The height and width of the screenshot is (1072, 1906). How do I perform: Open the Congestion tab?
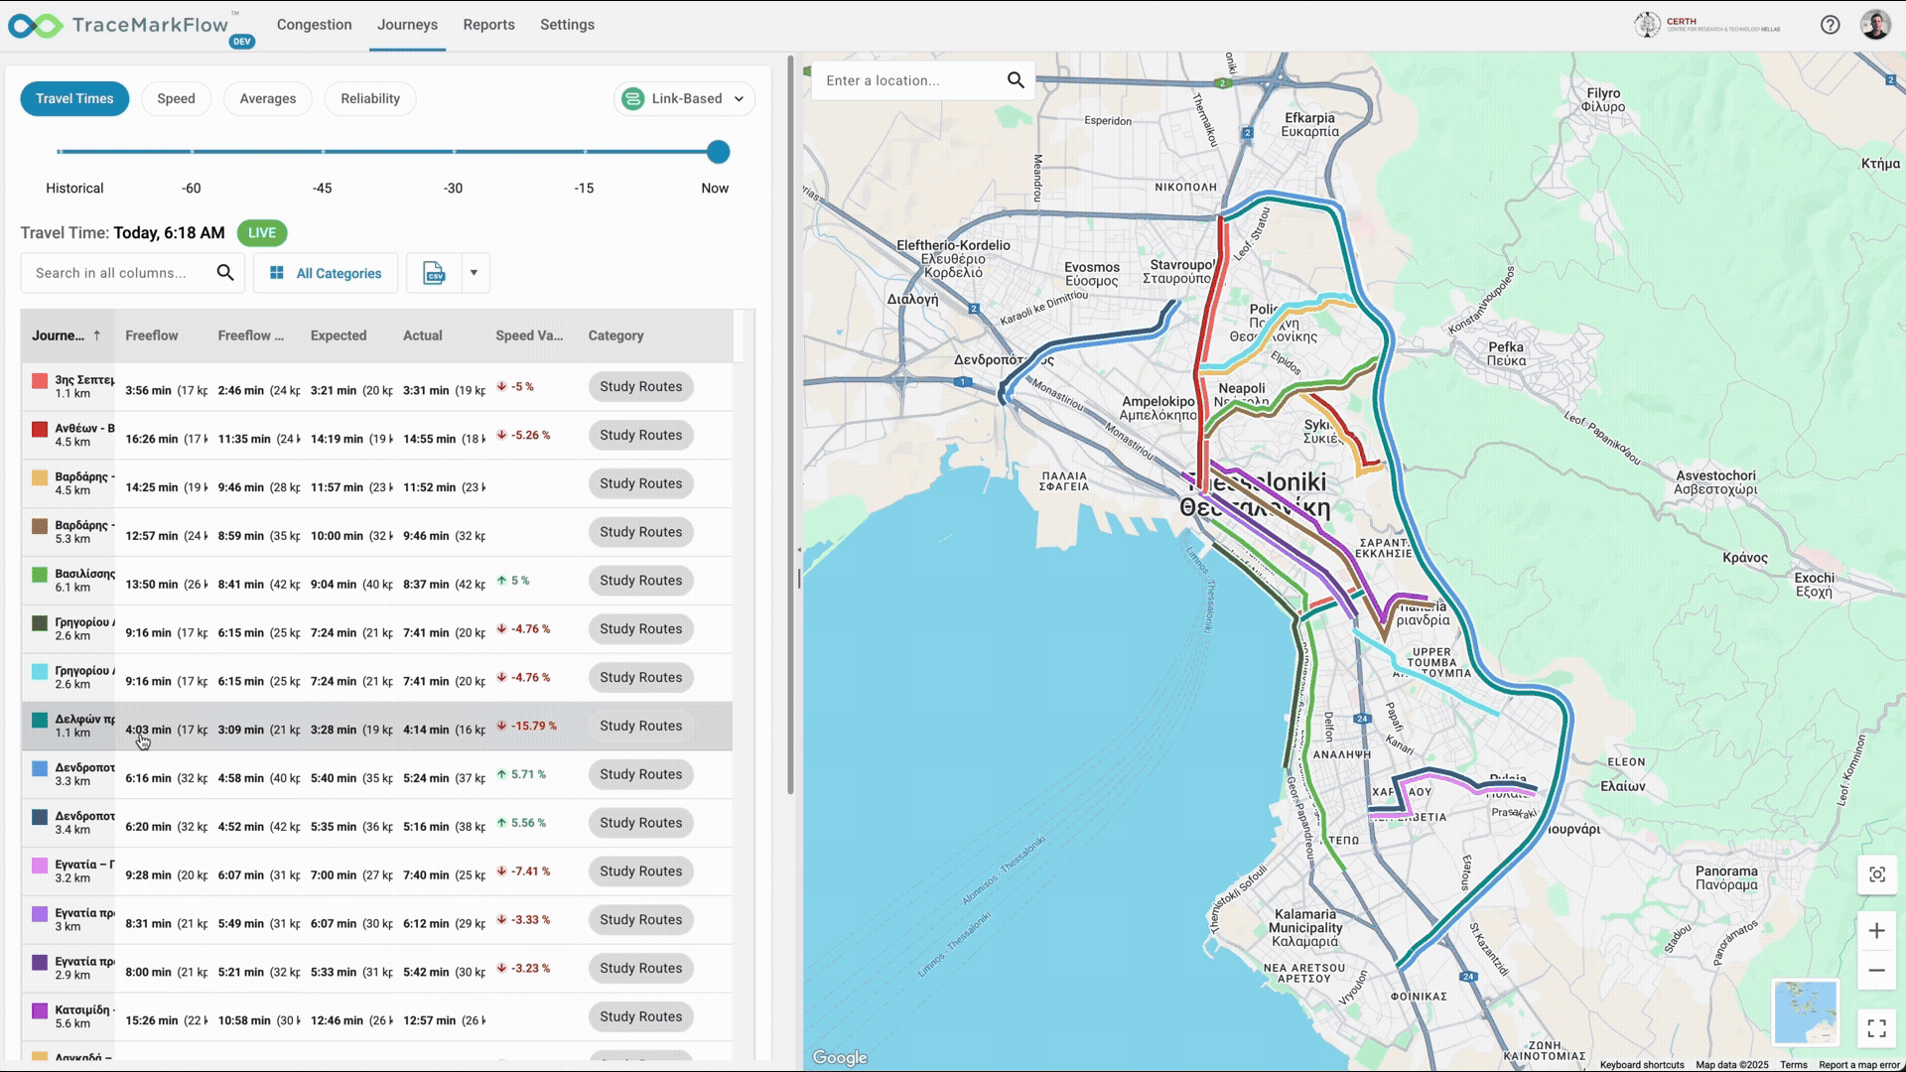click(314, 25)
